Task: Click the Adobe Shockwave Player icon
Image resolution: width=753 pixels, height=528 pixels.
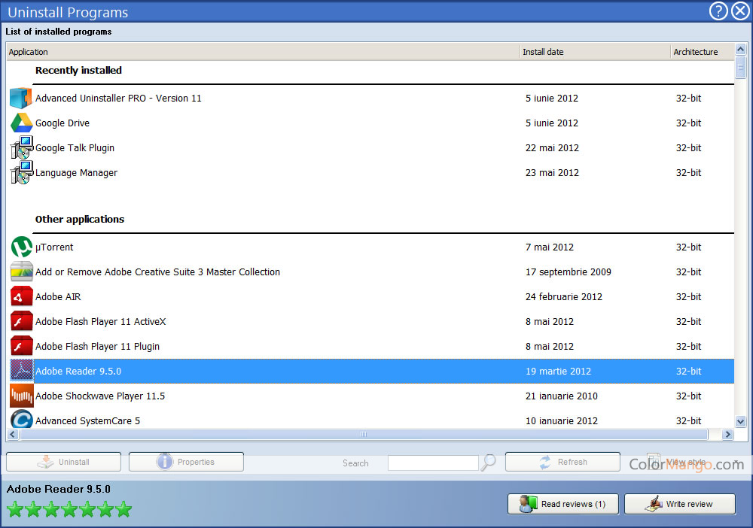Action: pyautogui.click(x=20, y=396)
